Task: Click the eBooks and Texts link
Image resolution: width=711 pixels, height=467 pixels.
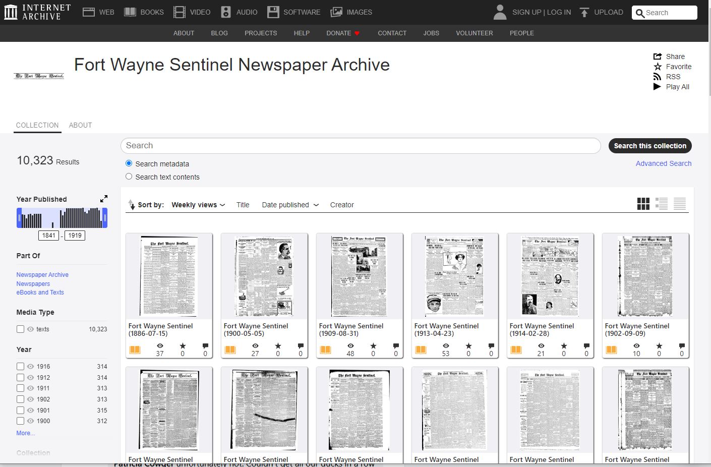Action: [40, 293]
